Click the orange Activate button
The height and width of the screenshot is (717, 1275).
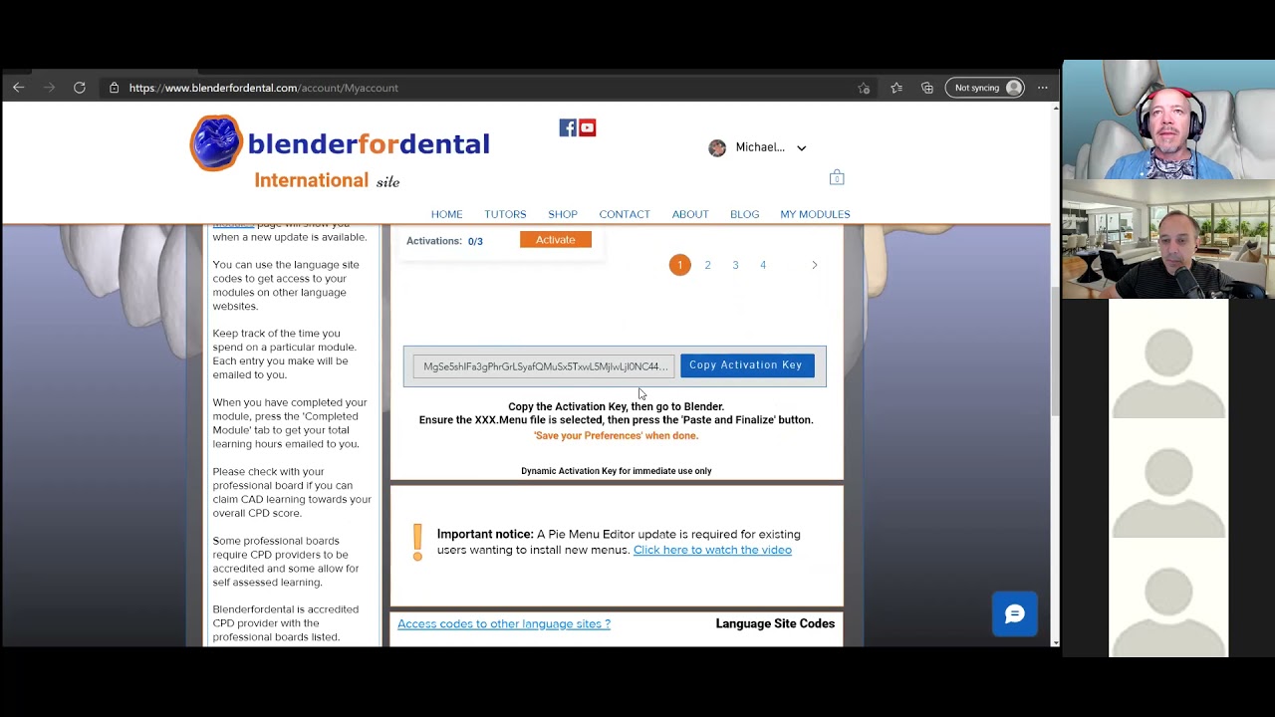pos(556,240)
